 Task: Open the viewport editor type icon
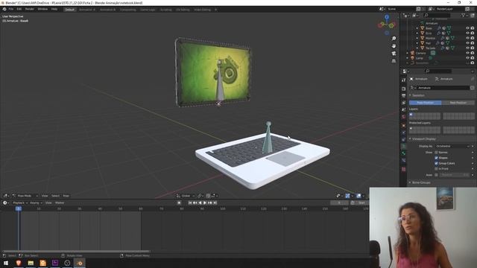point(5,196)
